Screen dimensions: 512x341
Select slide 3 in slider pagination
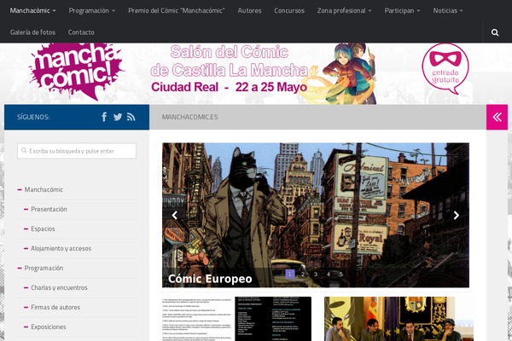[316, 275]
